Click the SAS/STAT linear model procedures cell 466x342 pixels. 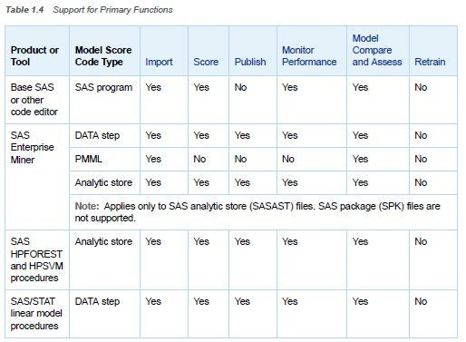tap(36, 314)
